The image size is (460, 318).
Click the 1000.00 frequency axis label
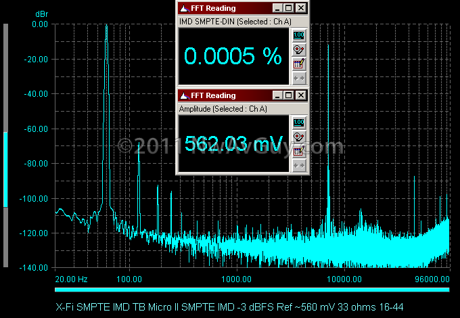point(236,279)
